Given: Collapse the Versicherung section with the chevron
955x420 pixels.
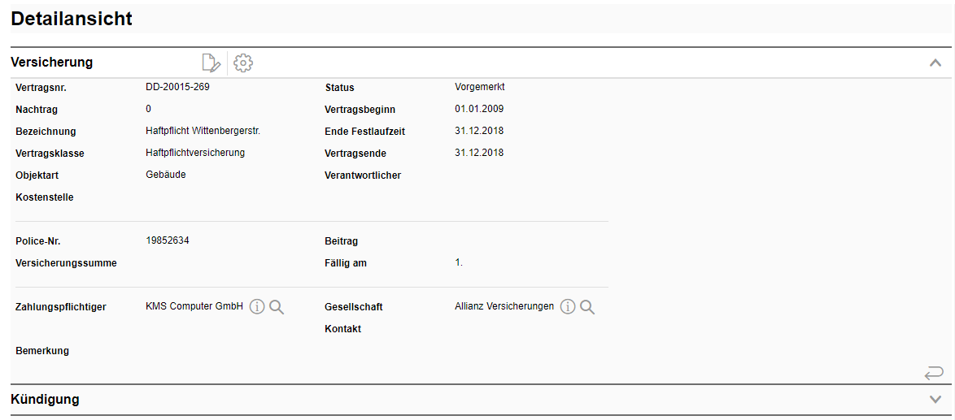Looking at the screenshot, I should click(x=935, y=63).
